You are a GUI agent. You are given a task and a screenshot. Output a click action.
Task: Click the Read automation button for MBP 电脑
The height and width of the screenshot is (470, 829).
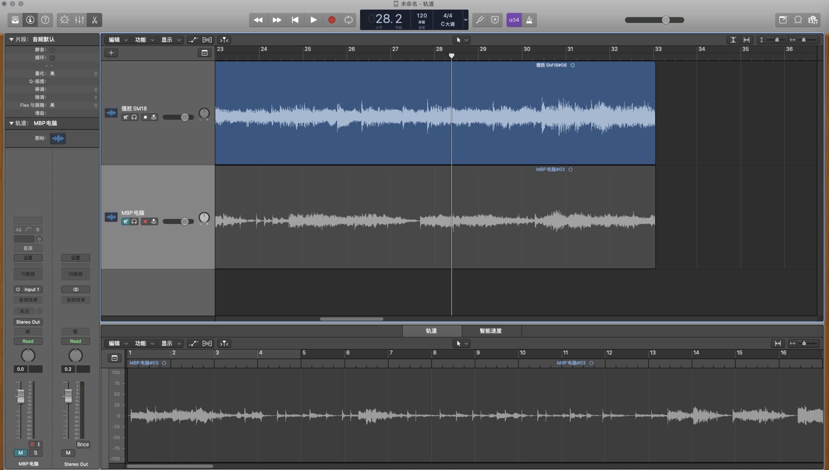28,341
